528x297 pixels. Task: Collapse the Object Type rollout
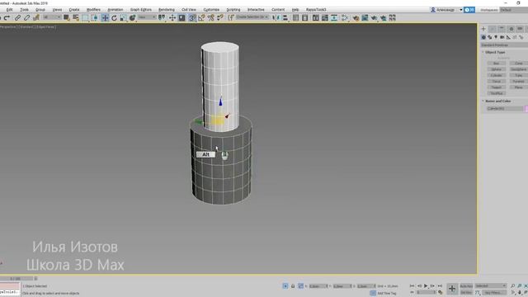(495, 52)
